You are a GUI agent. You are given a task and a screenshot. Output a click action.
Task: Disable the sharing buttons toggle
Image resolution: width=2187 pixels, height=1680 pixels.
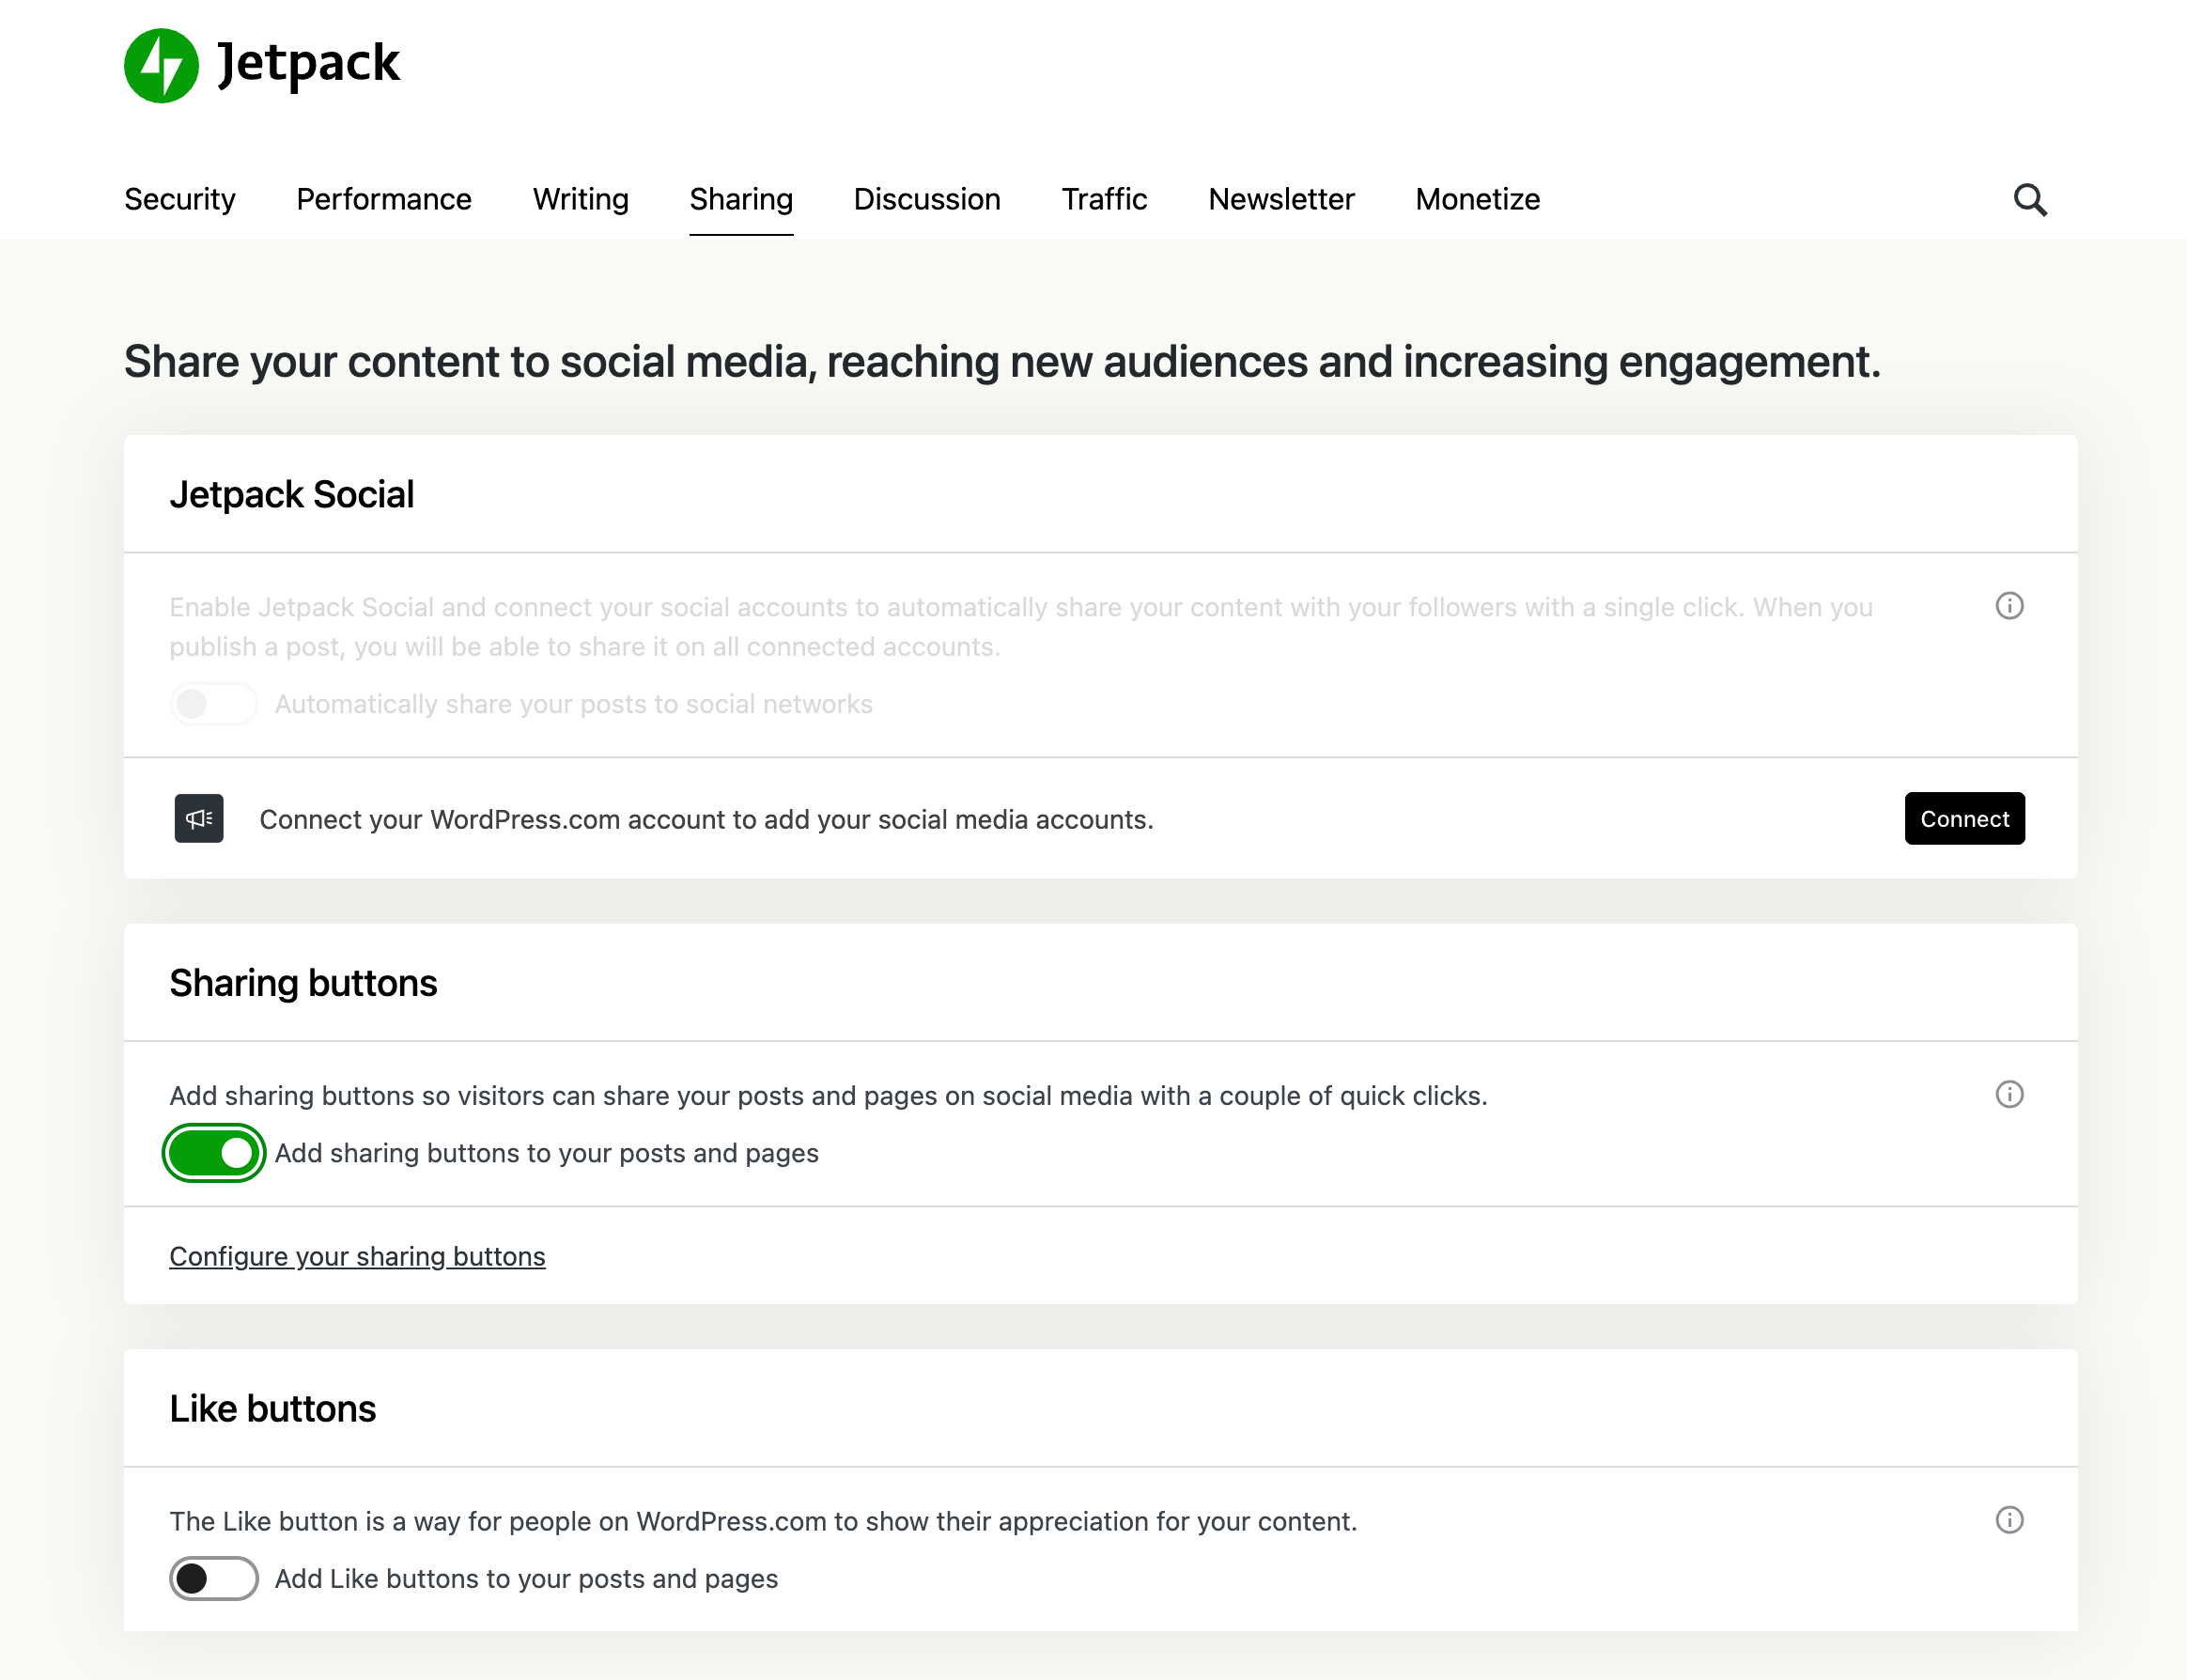pos(214,1153)
